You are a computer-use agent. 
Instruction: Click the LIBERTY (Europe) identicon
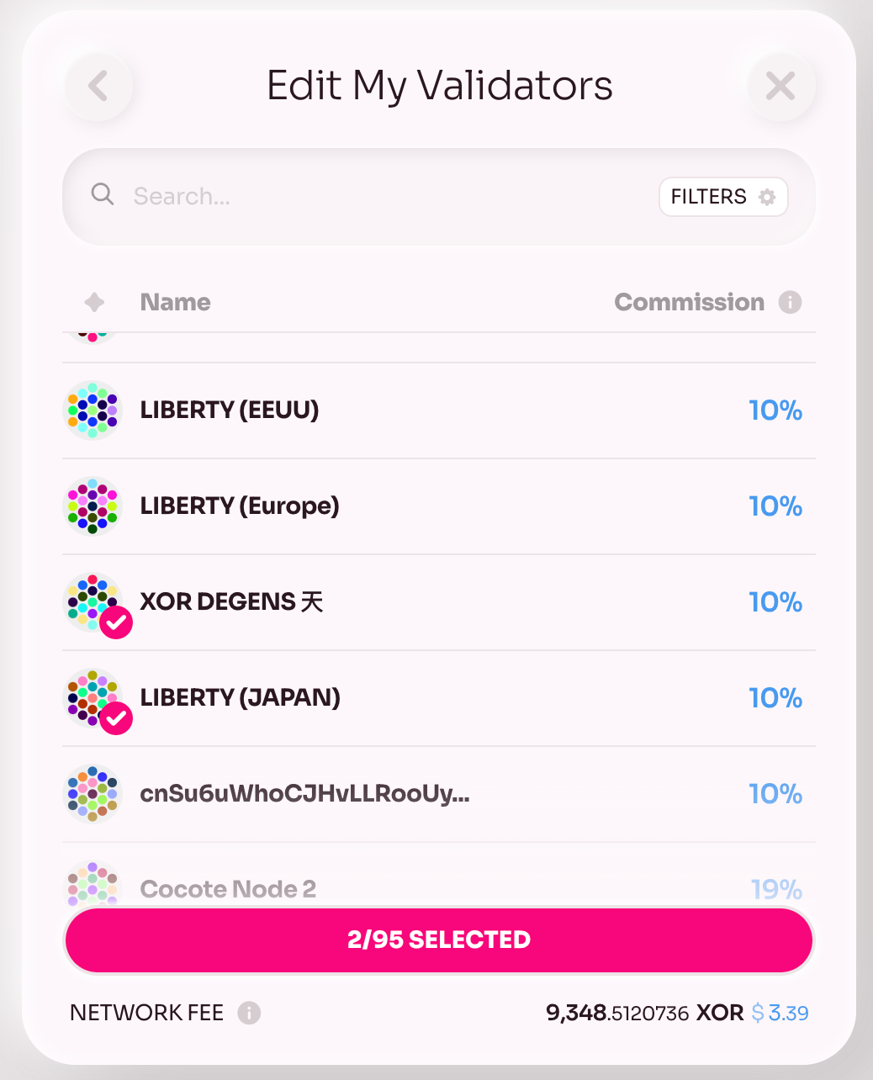[93, 506]
